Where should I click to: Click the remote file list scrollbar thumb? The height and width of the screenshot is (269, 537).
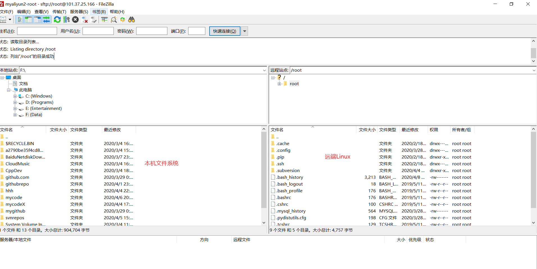(533, 170)
